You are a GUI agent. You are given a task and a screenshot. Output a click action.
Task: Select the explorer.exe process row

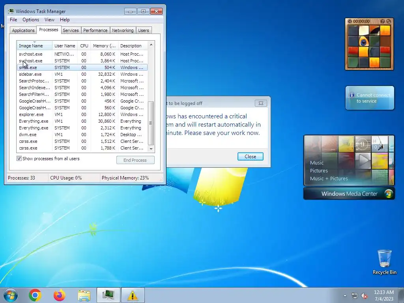(82, 114)
